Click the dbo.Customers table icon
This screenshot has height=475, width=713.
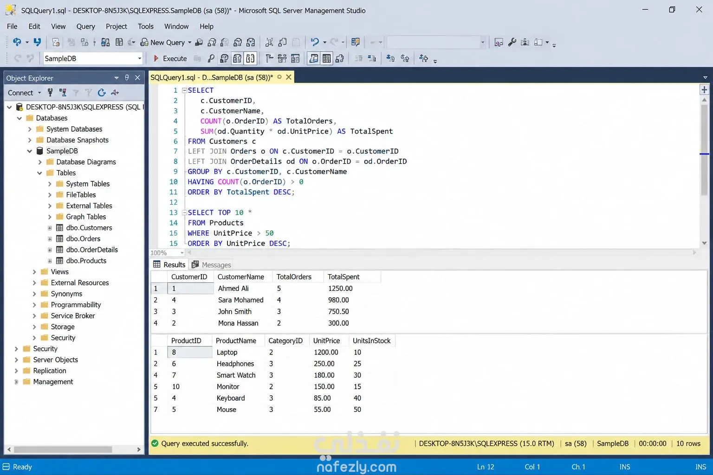[59, 228]
